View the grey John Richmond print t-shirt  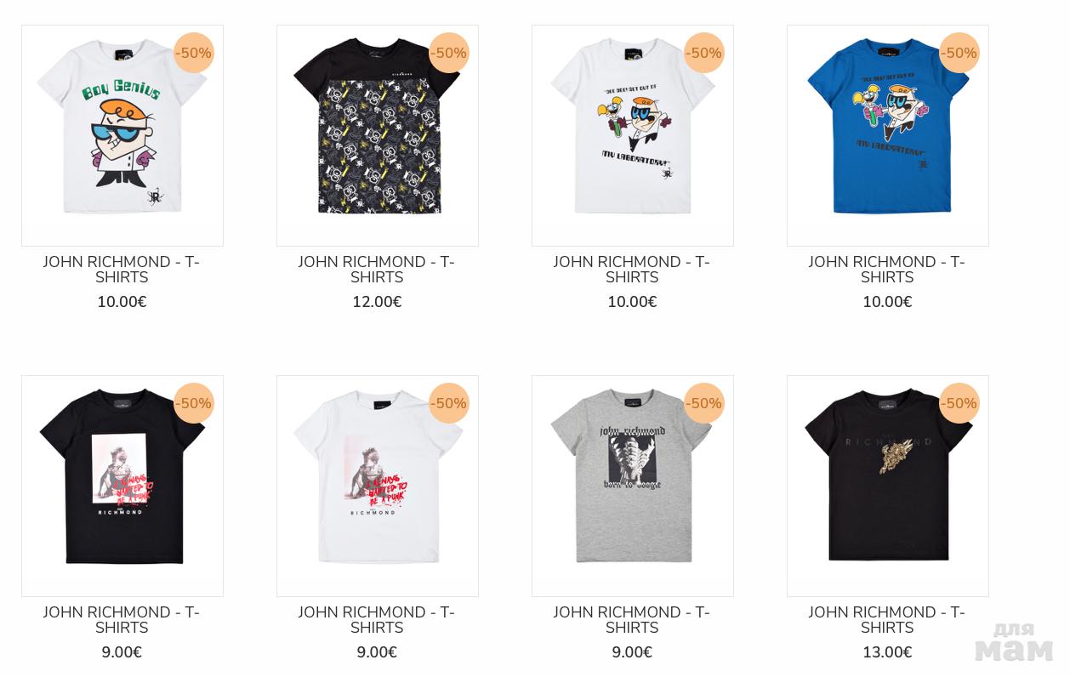click(x=633, y=486)
